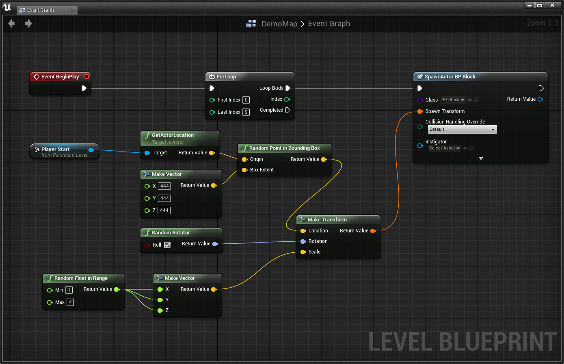The width and height of the screenshot is (564, 364).
Task: Click the Zoom 1:1 indicator text
Action: 542,23
